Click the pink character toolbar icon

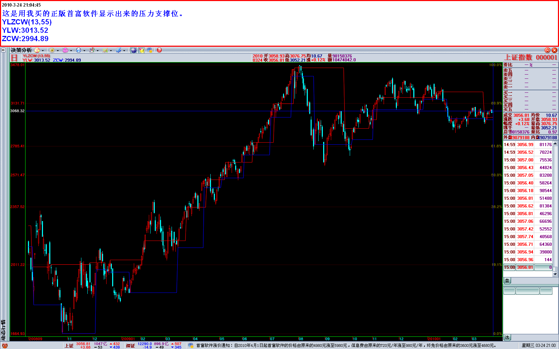pyautogui.click(x=65, y=50)
